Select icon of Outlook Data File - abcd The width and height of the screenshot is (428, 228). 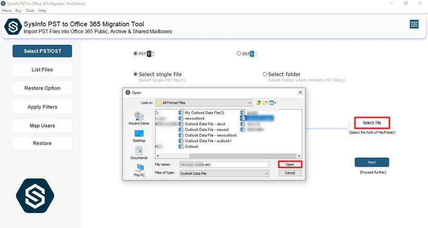(x=181, y=124)
